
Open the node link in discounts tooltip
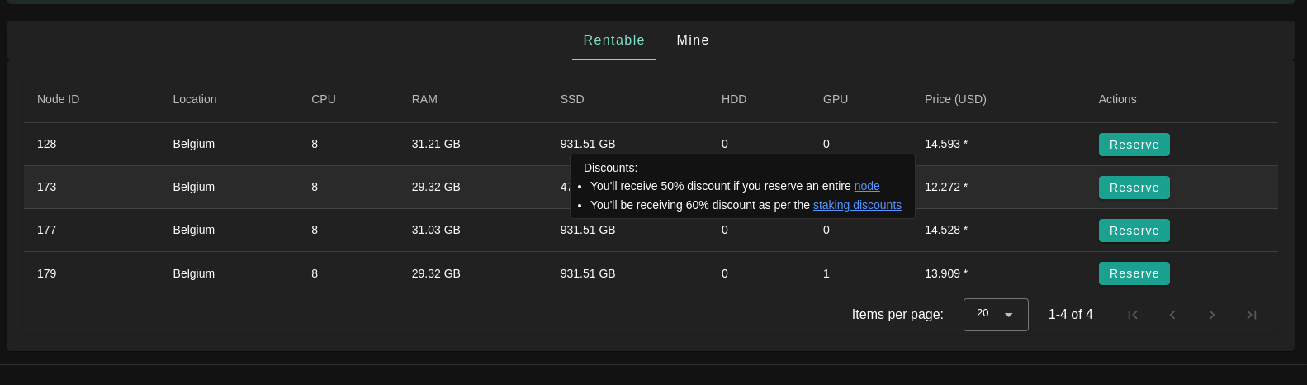pyautogui.click(x=867, y=187)
